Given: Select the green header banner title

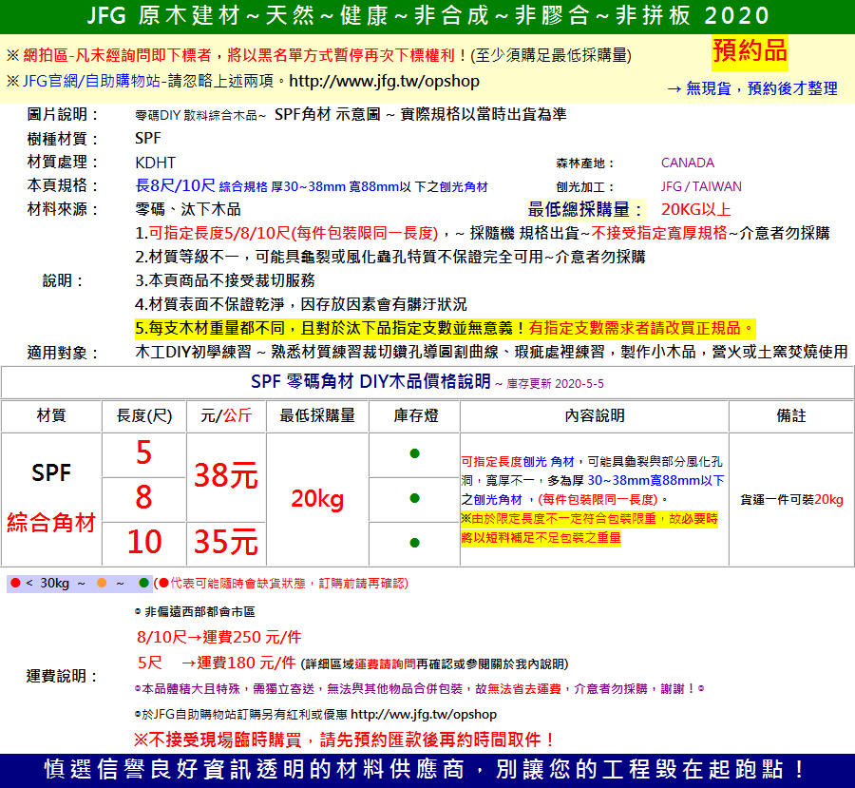Looking at the screenshot, I should coord(427,16).
